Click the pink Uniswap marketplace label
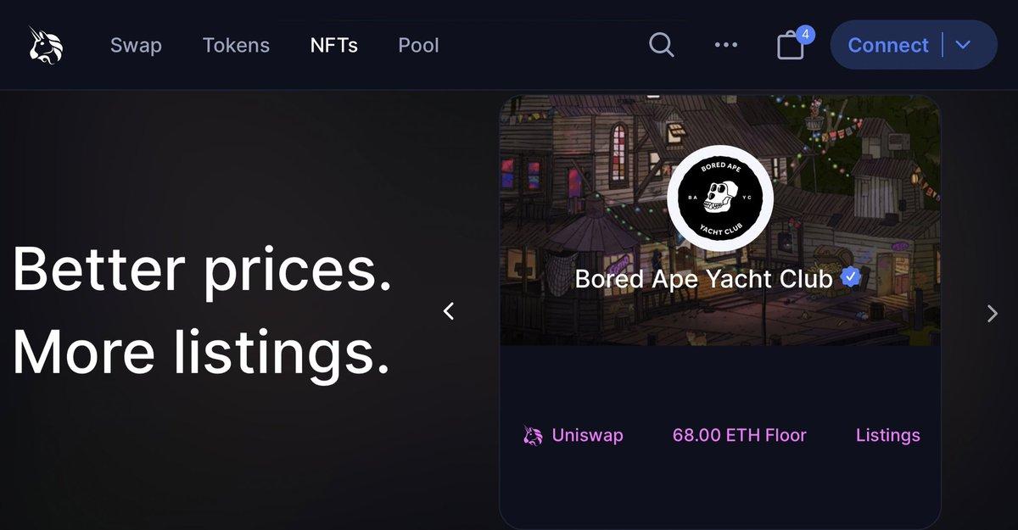Screen dimensions: 1018x530 pos(587,436)
